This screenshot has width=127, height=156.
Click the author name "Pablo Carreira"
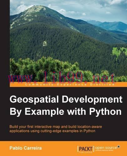click(x=26, y=148)
